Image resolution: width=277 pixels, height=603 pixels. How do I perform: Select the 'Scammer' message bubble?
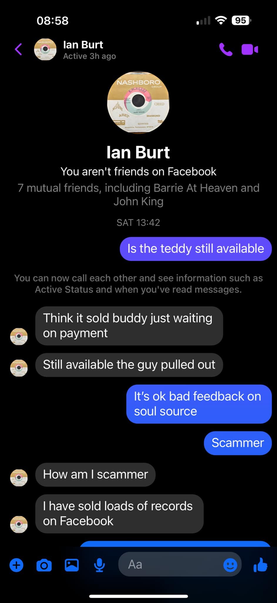(x=238, y=443)
